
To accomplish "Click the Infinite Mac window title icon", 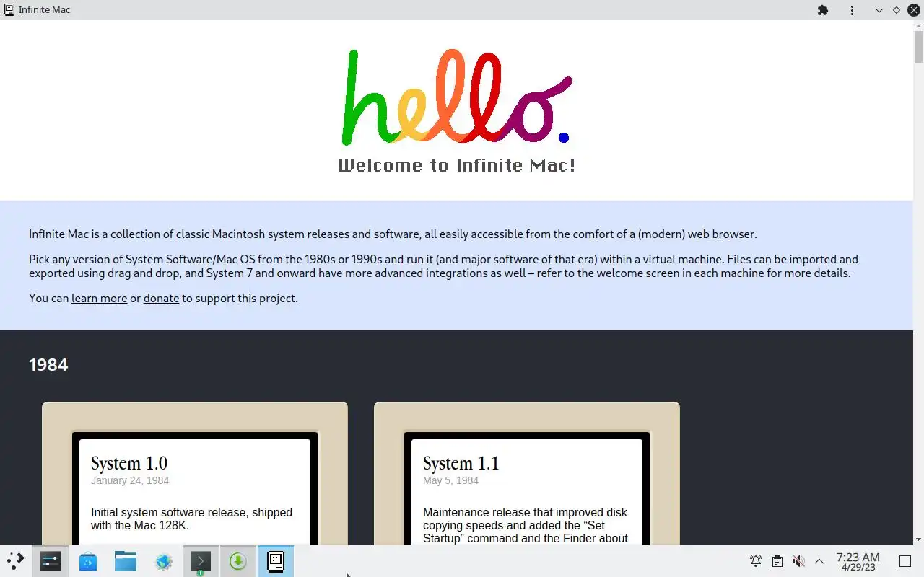I will coord(9,10).
